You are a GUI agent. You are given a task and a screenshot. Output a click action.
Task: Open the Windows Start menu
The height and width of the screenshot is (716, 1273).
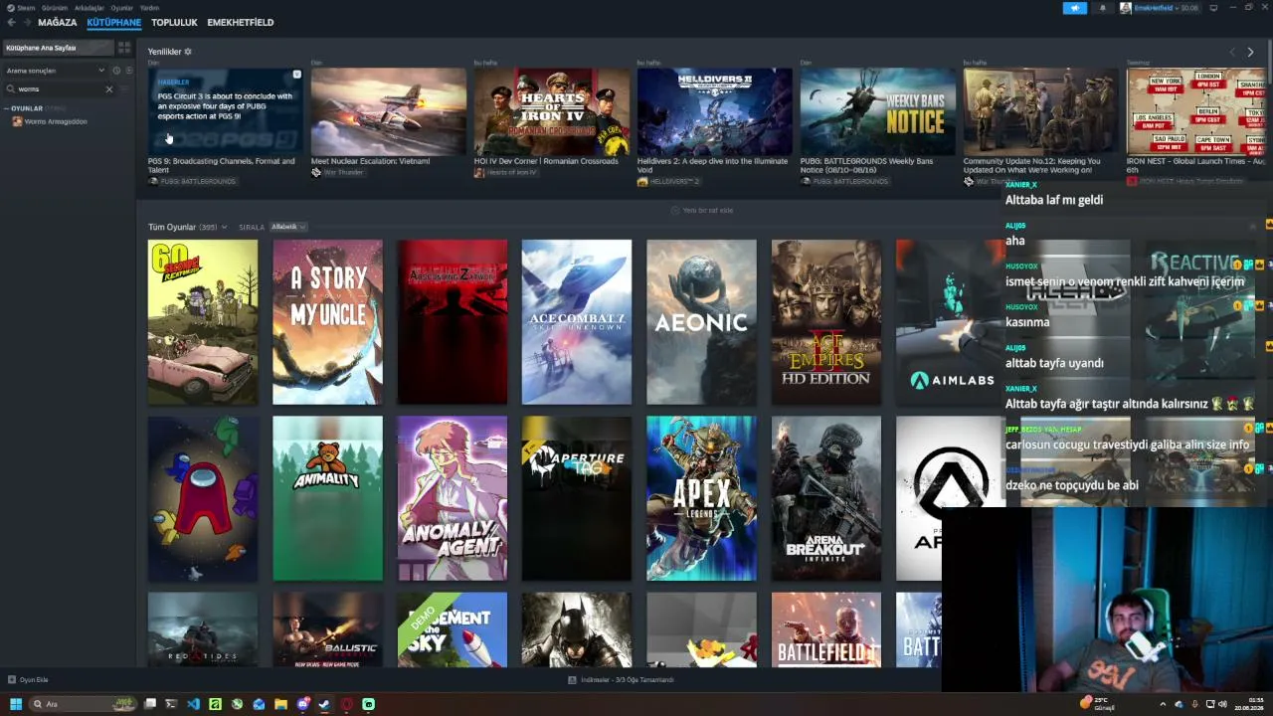[16, 704]
